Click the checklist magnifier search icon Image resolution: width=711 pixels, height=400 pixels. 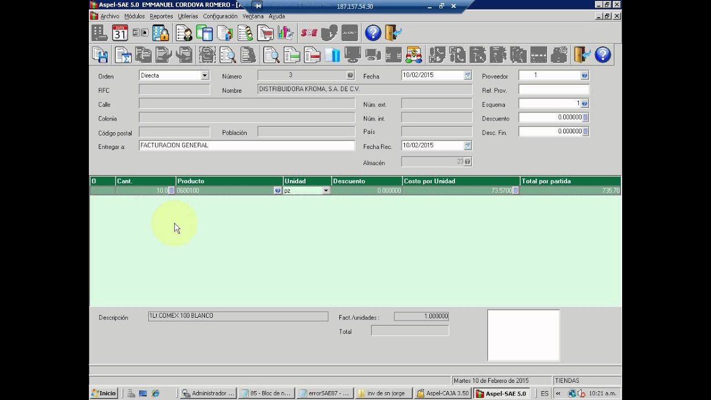pos(228,54)
